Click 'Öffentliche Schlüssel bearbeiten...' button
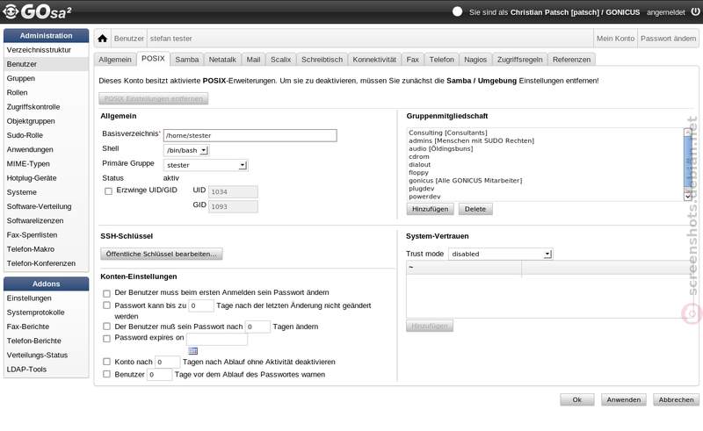This screenshot has width=703, height=431. [x=162, y=254]
